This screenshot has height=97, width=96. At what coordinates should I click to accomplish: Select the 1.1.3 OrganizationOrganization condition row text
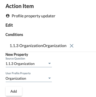pos(38,46)
